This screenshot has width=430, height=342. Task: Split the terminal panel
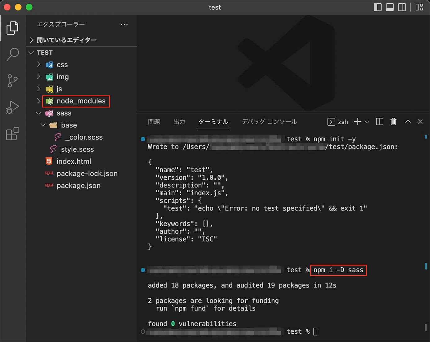(x=380, y=122)
